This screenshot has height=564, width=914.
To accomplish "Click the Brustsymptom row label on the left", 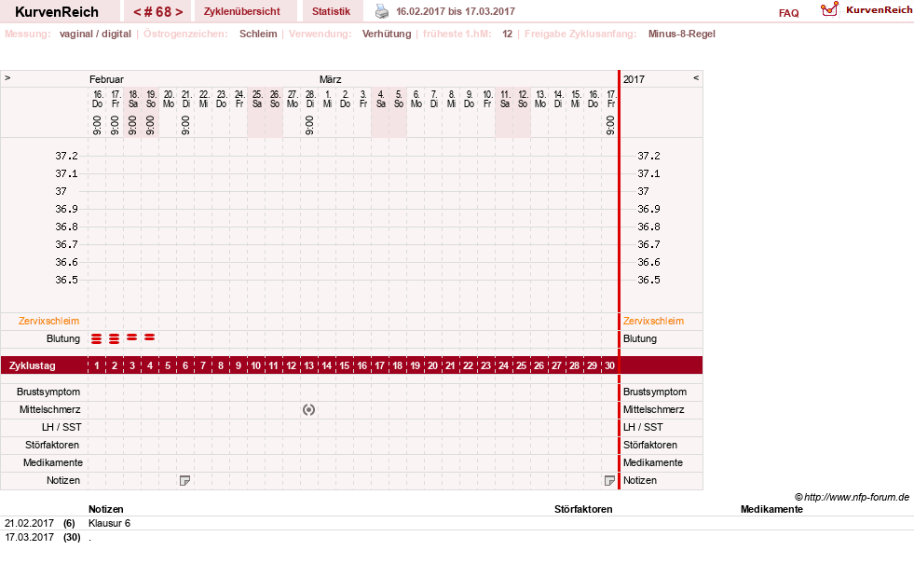I will [48, 392].
